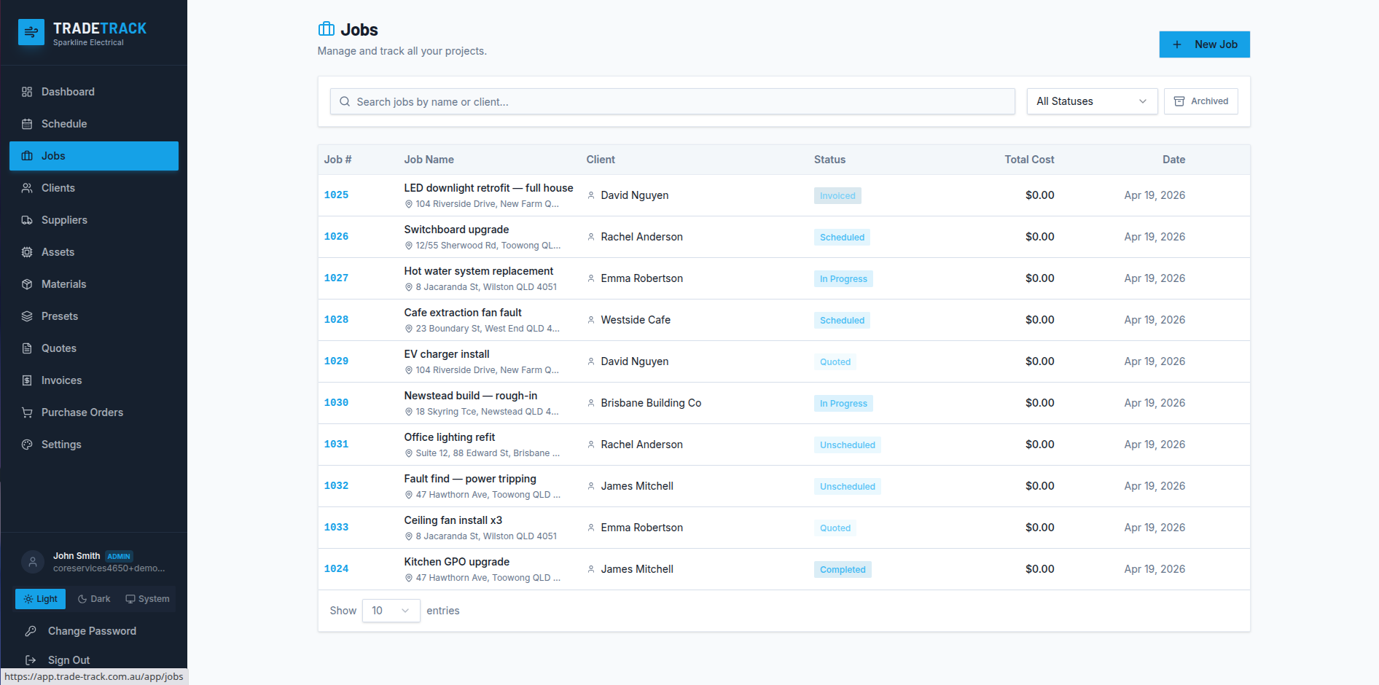Click In Progress badge for Hot water system
This screenshot has height=685, width=1379.
(843, 279)
